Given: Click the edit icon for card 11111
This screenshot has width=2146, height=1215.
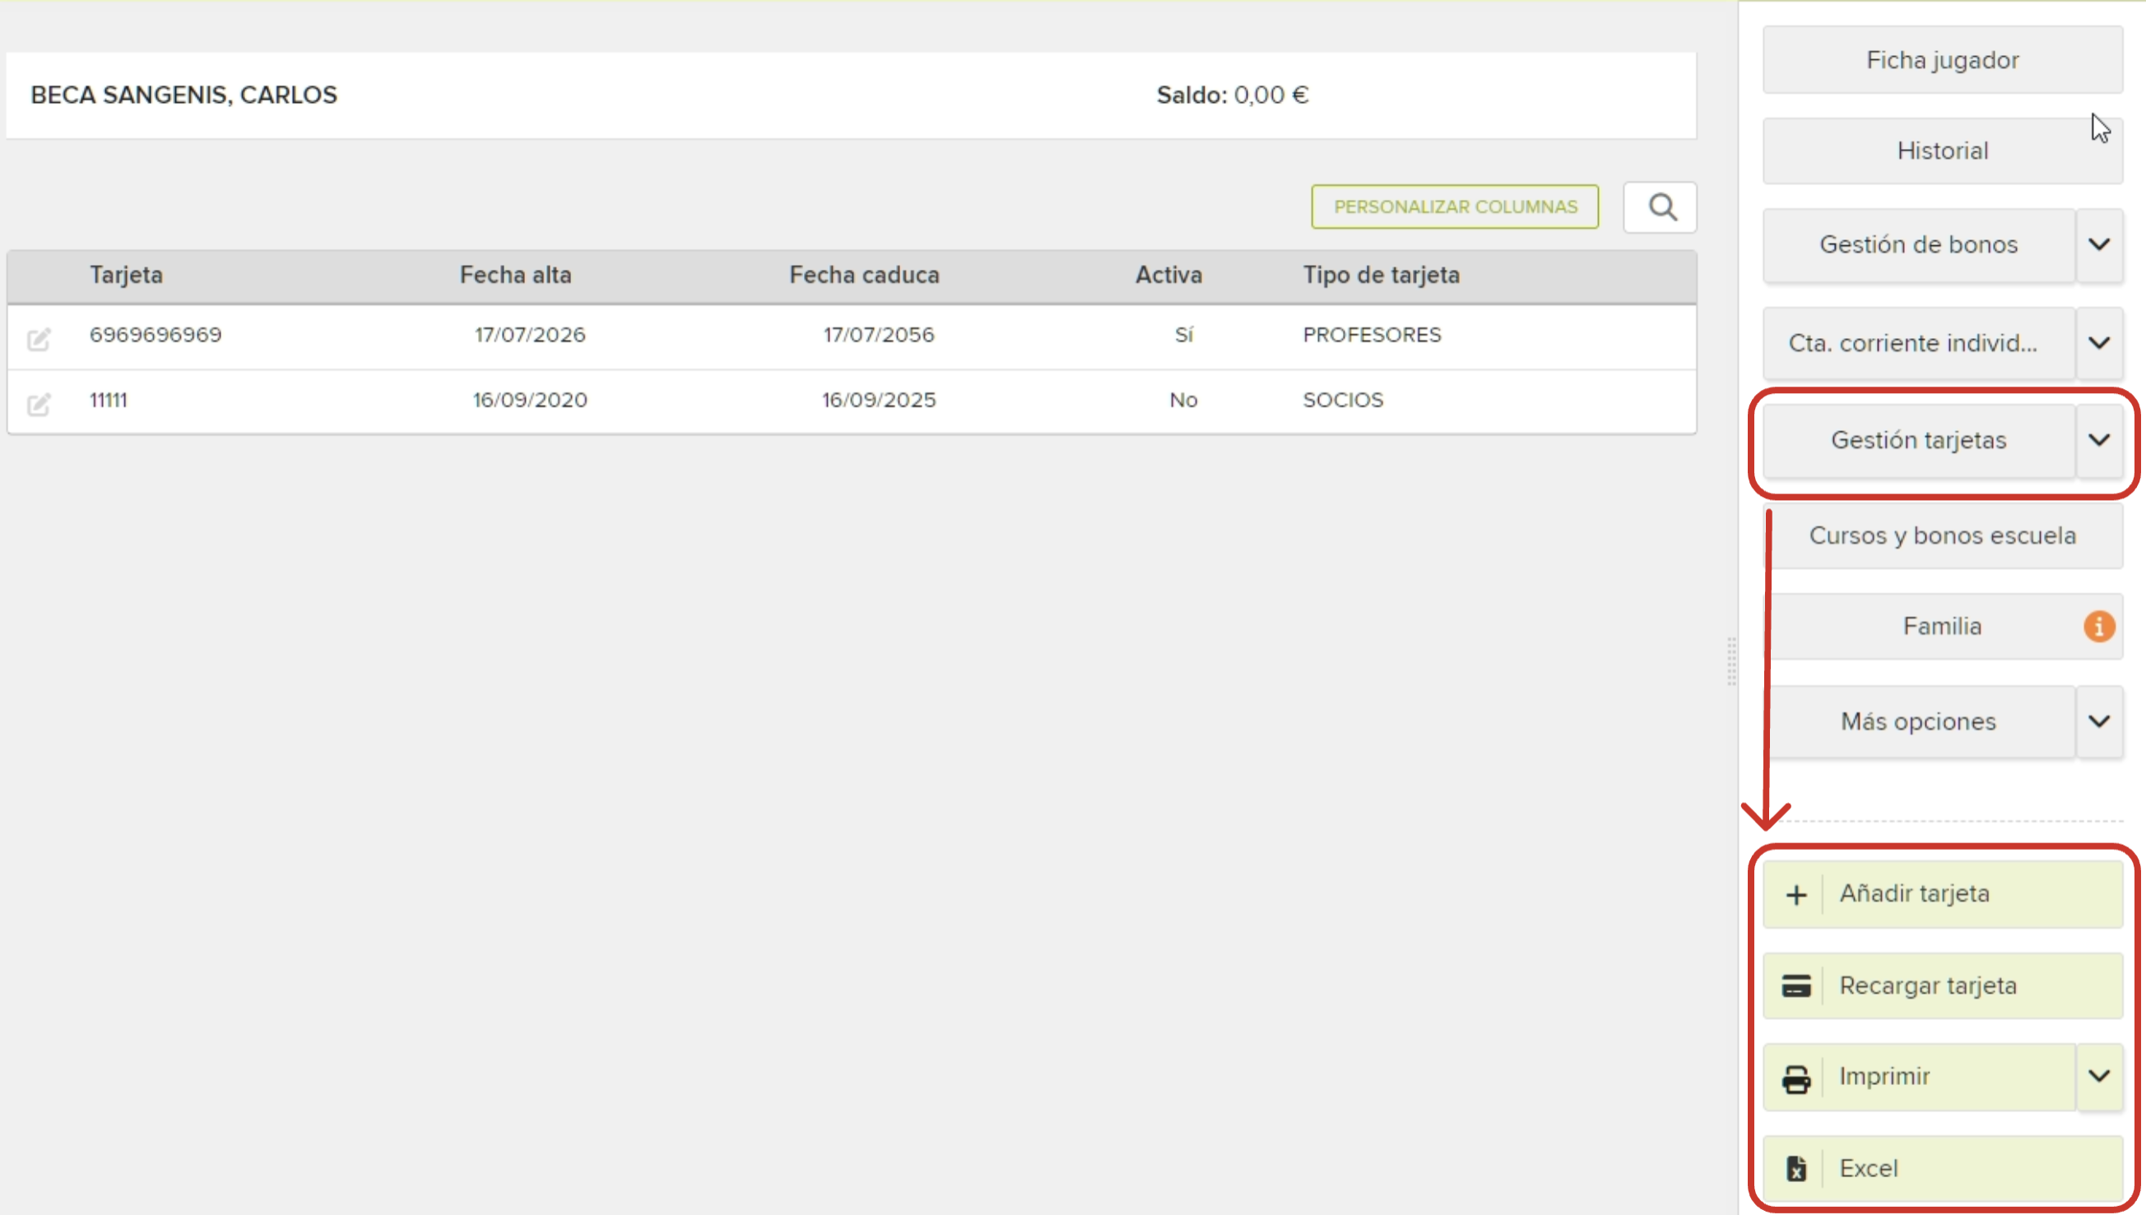Looking at the screenshot, I should coord(39,404).
